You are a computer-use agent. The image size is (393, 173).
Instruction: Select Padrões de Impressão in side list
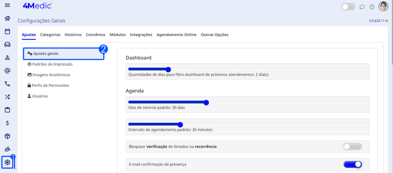tap(53, 64)
